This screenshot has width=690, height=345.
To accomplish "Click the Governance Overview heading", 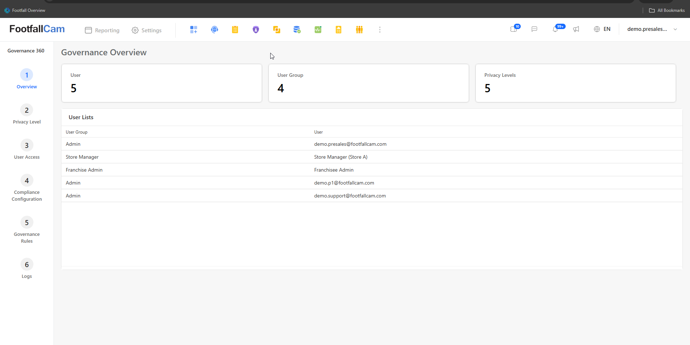I will click(x=104, y=52).
